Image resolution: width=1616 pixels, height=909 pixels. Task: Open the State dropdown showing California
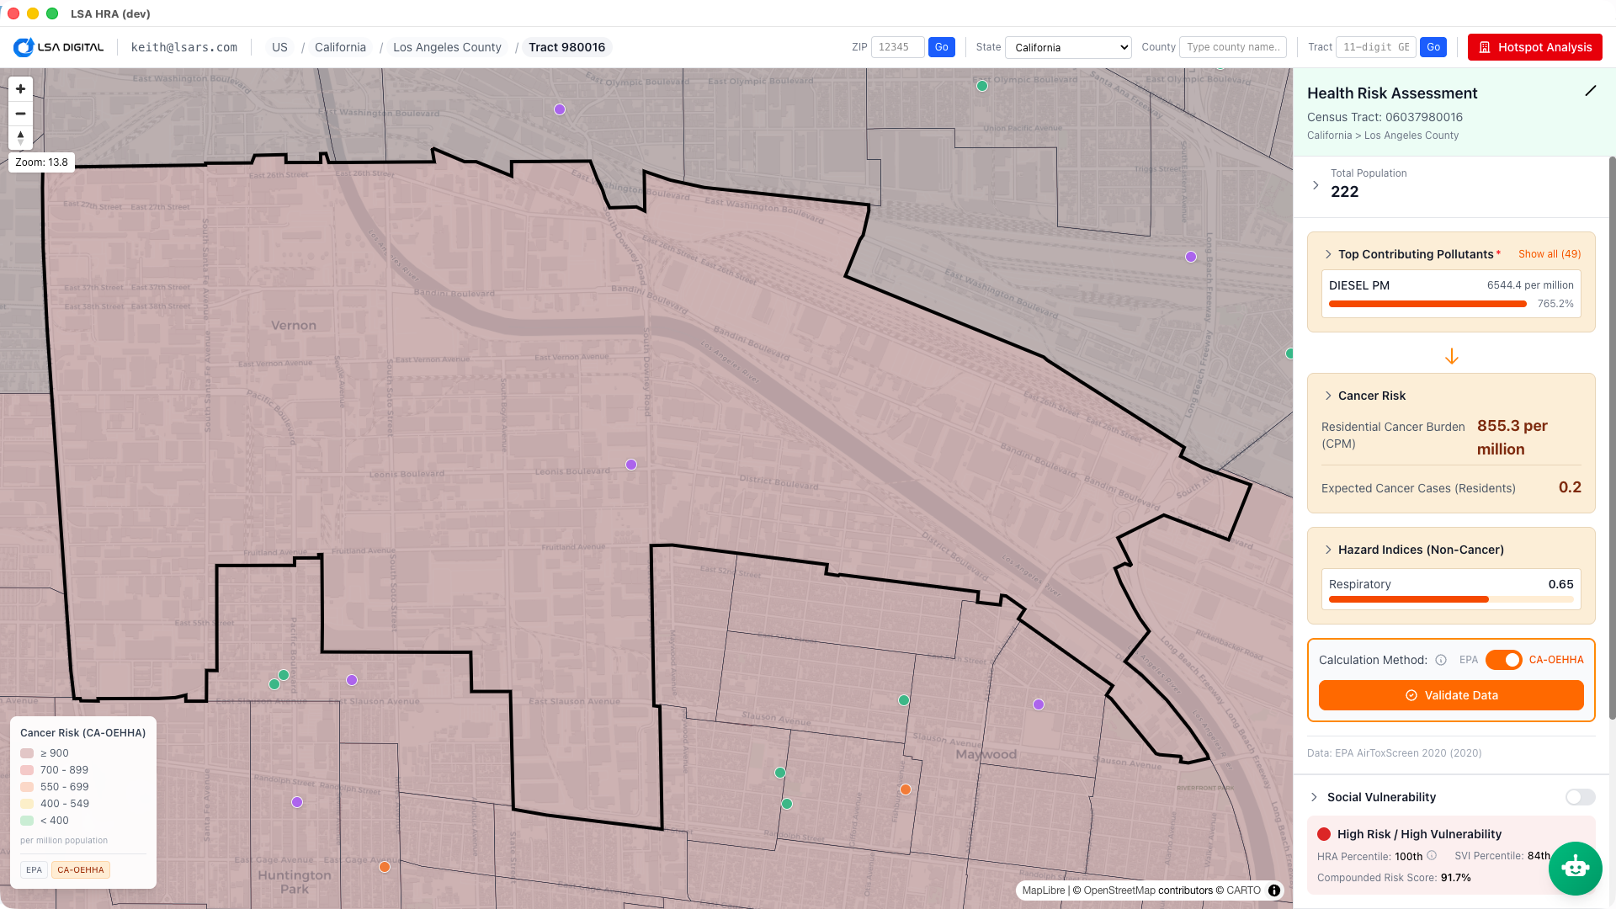click(x=1068, y=47)
